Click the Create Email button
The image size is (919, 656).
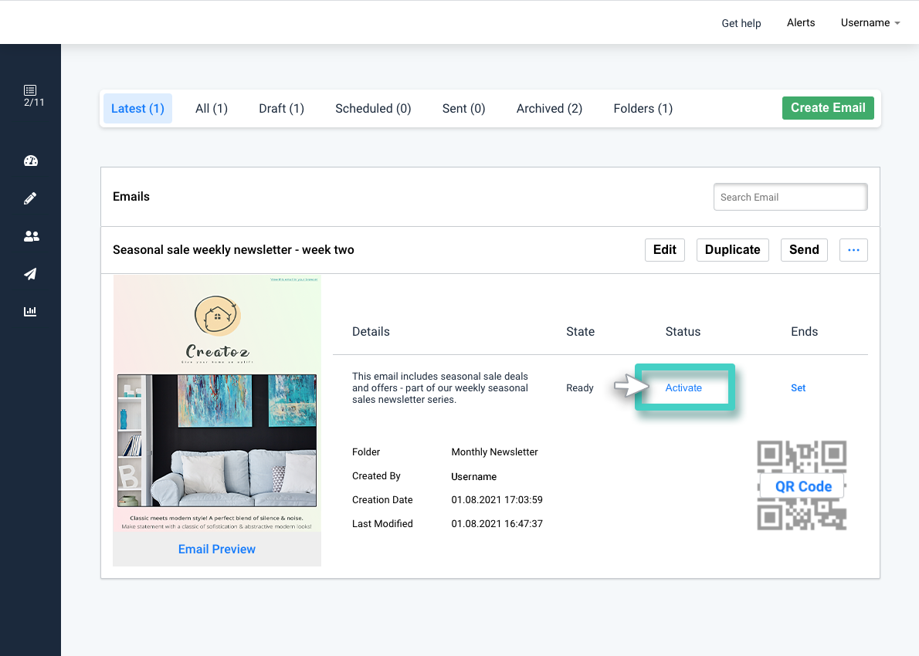click(x=828, y=108)
